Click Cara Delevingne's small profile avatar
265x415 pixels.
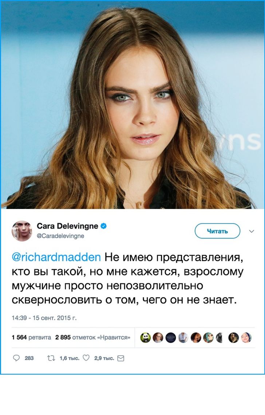coord(22,231)
